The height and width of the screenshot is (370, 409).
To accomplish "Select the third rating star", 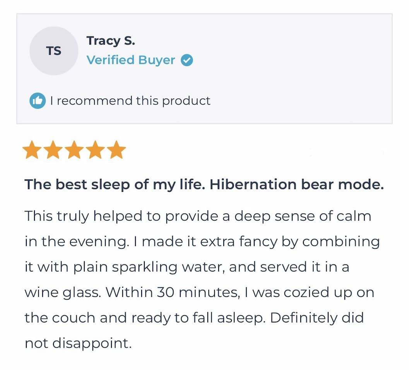I will [x=74, y=150].
